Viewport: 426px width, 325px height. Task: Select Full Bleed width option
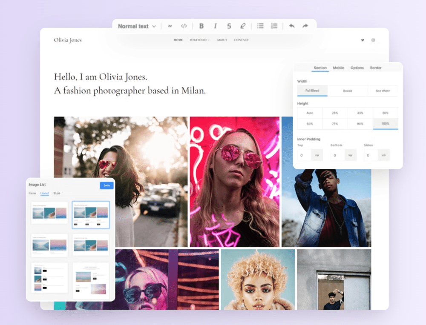coord(312,91)
